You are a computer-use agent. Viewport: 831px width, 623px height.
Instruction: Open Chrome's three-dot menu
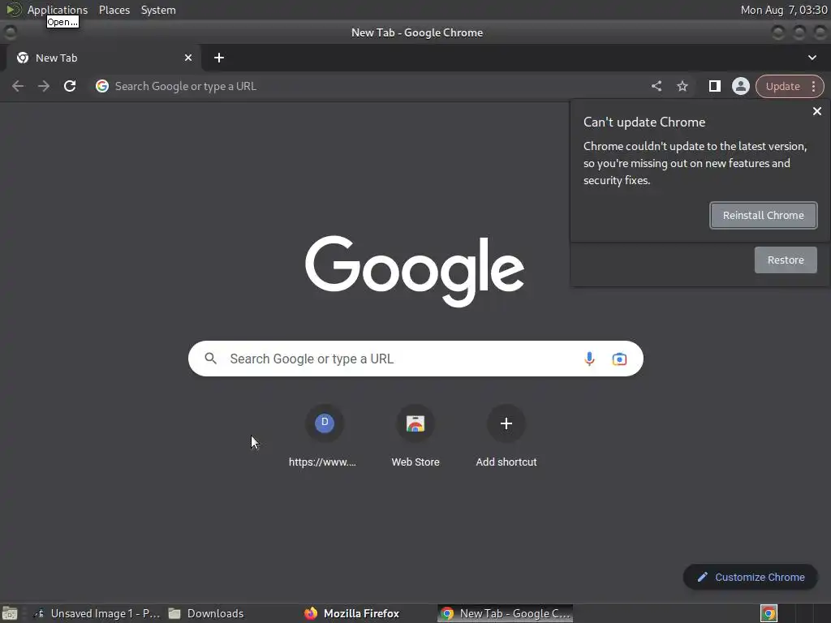[813, 86]
